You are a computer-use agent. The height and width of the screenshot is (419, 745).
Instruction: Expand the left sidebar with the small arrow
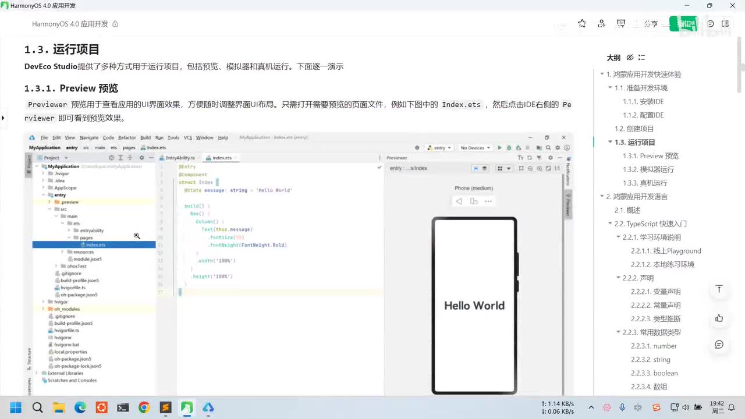click(3, 118)
